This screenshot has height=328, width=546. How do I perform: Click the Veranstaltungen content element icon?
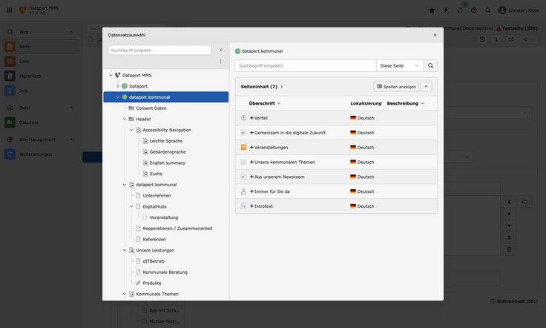[243, 147]
